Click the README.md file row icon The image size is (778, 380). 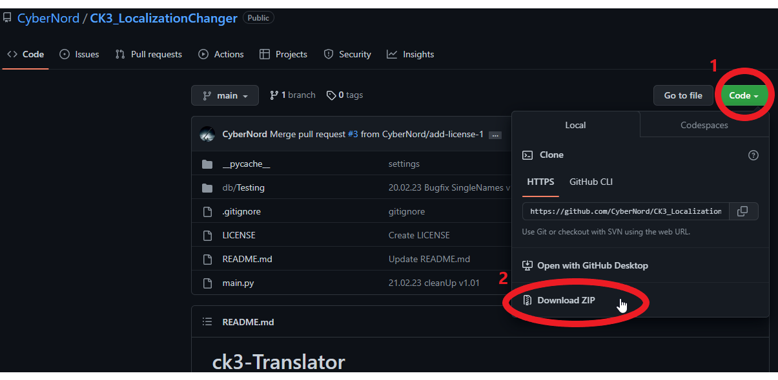[x=207, y=259]
